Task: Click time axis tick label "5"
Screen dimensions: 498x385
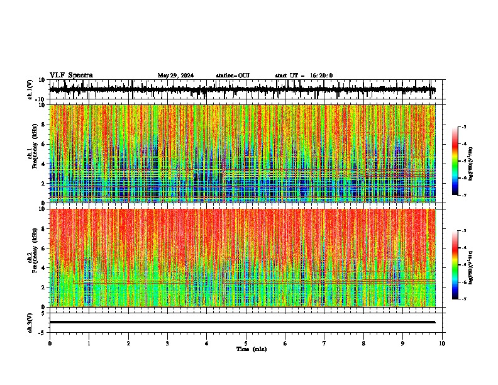Action: (x=246, y=343)
